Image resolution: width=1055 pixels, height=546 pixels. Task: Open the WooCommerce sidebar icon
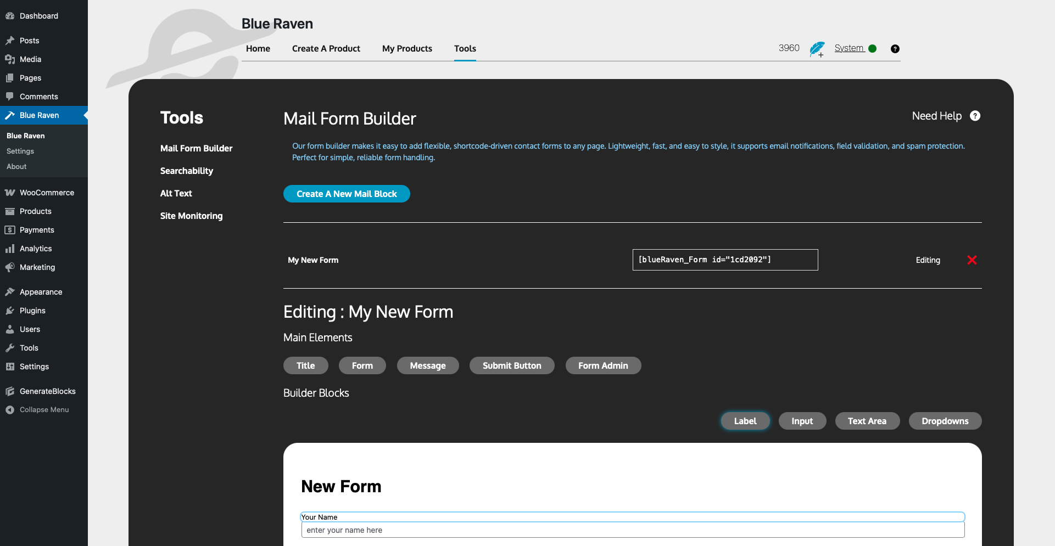(x=10, y=193)
